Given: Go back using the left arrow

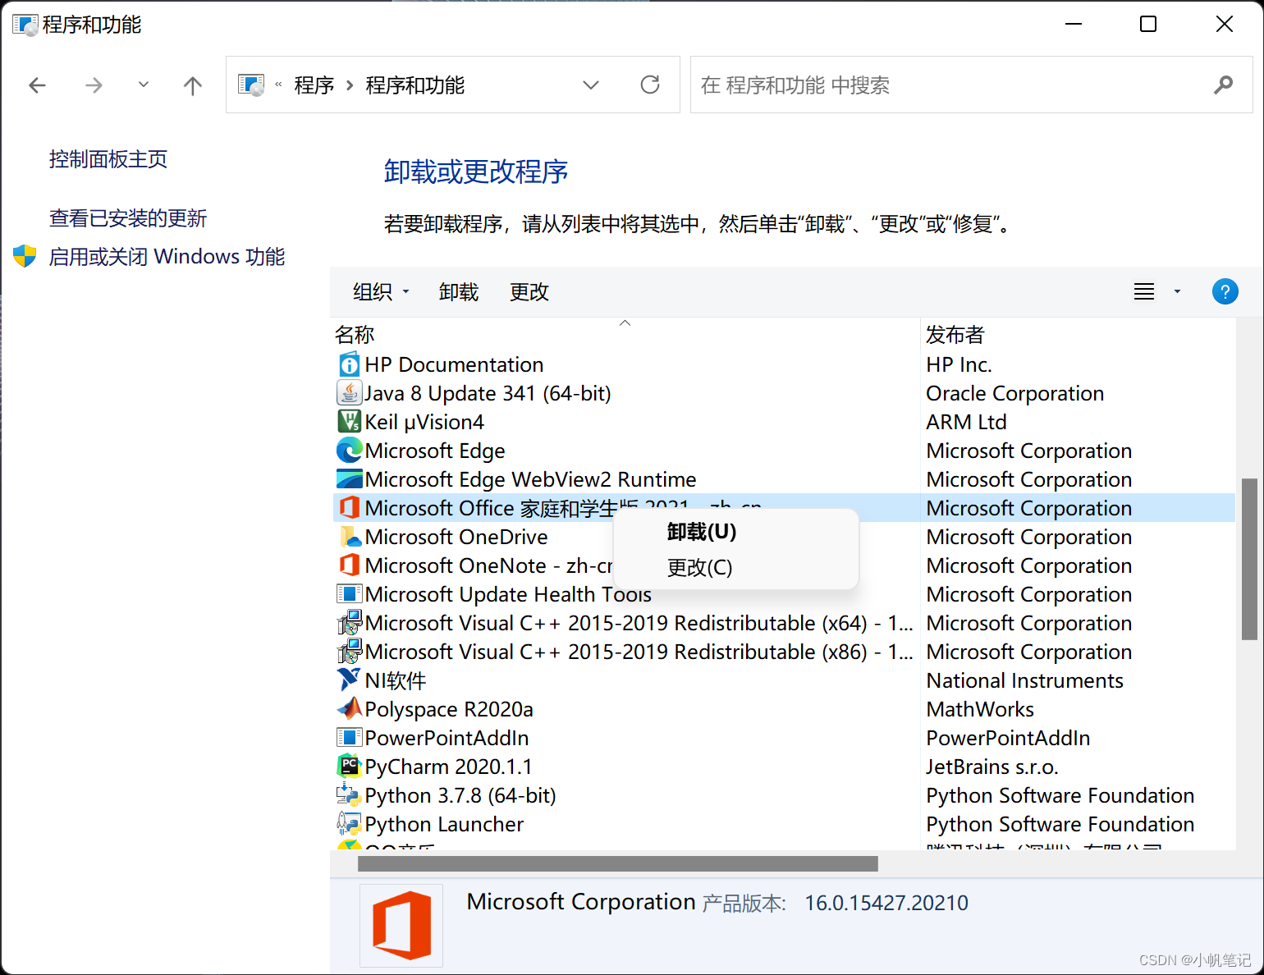Looking at the screenshot, I should point(37,85).
